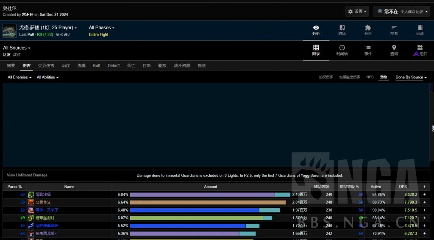Open the 设置 settings dropdown
Viewport: 434px width, 240px height.
[x=357, y=11]
